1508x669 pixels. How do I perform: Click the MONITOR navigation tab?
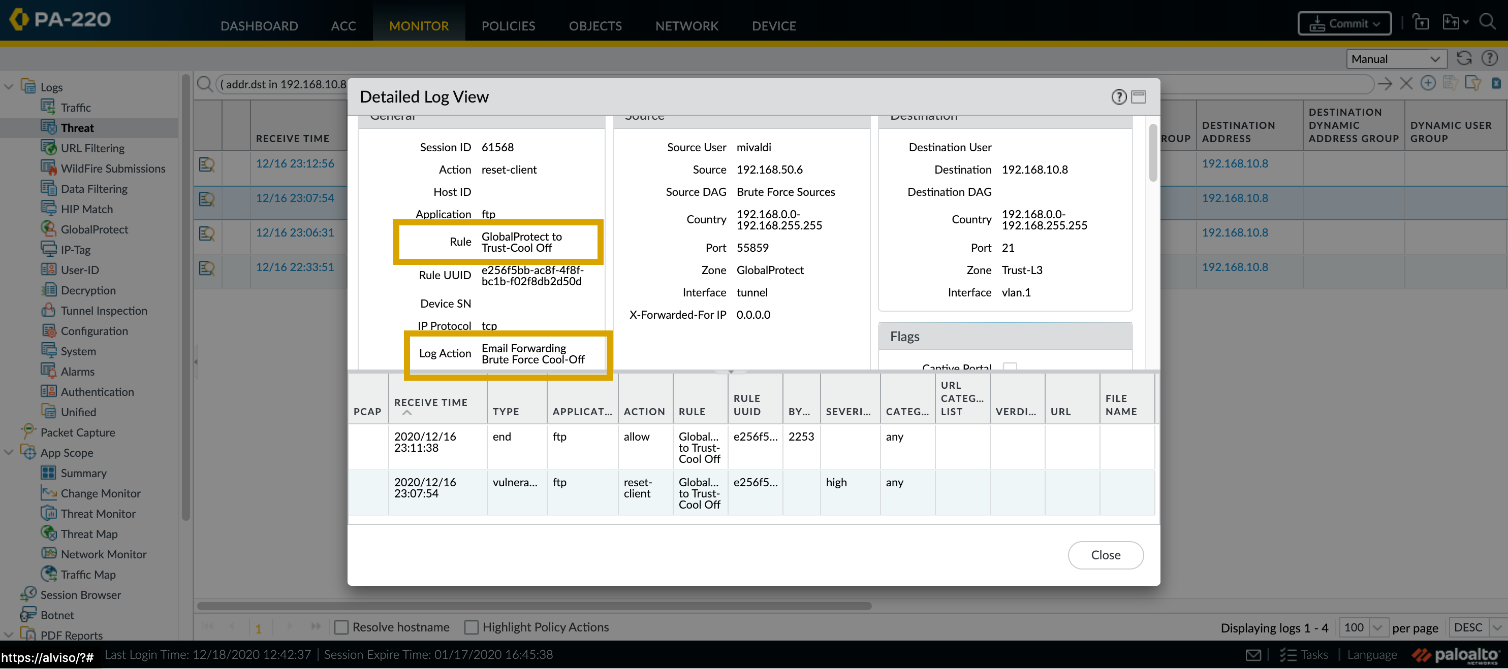(x=419, y=26)
